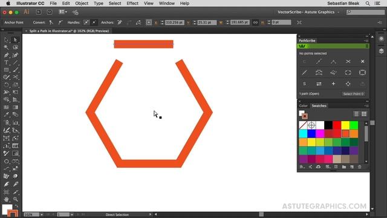Select the Type tool
This screenshot has height=218, width=387.
coord(7,62)
